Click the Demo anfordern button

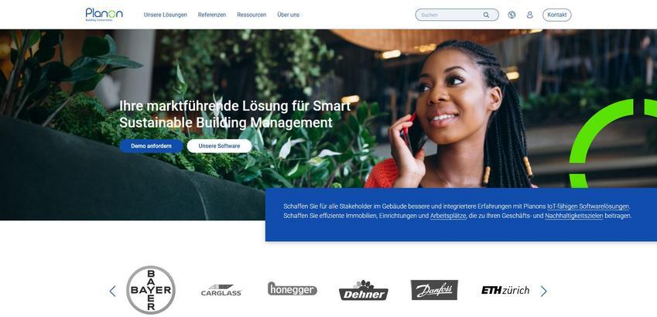pos(151,146)
